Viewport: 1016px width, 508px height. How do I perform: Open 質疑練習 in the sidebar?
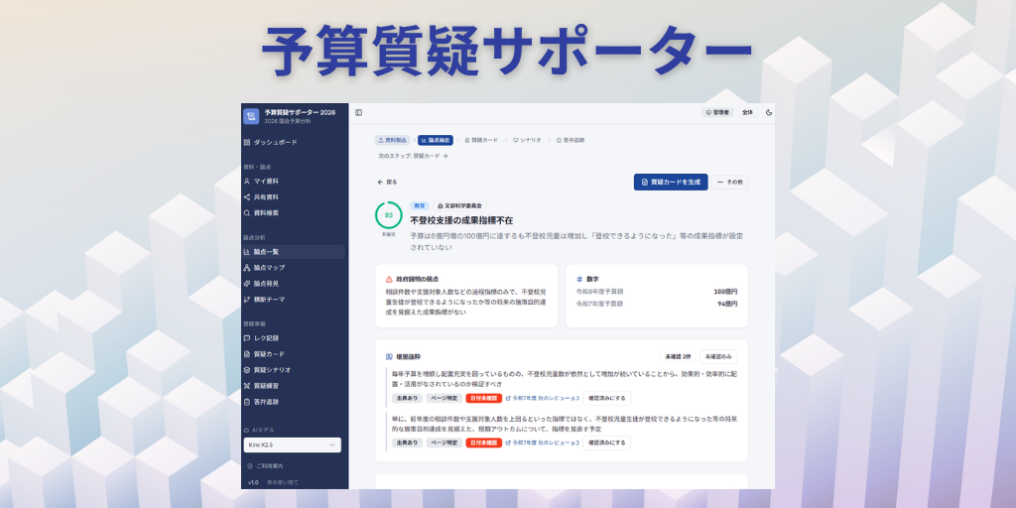coord(266,386)
